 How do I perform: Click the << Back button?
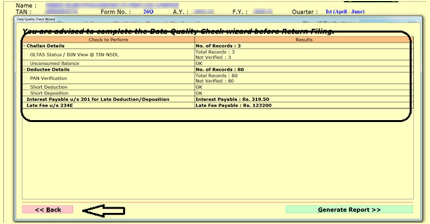tap(48, 209)
